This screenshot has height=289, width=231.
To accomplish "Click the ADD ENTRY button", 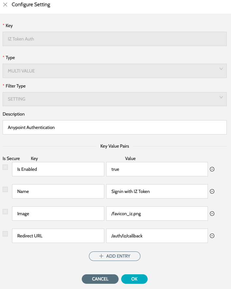I will tap(115, 256).
